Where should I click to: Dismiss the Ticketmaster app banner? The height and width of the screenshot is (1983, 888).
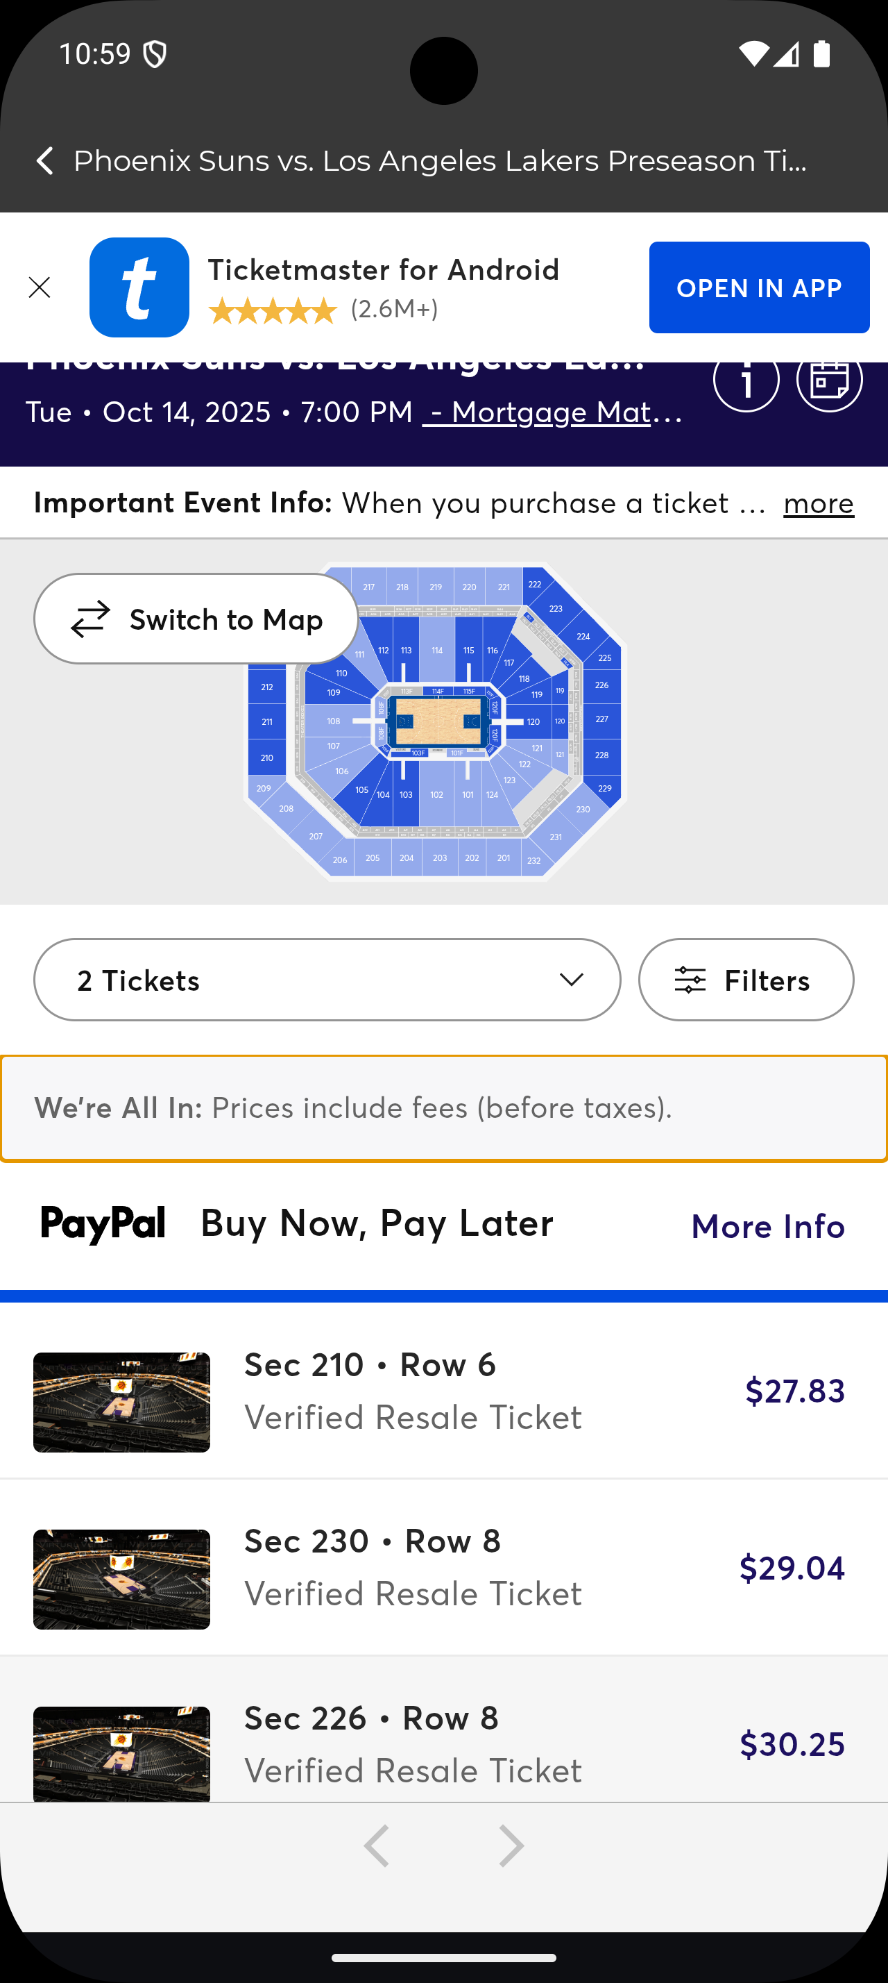[40, 287]
